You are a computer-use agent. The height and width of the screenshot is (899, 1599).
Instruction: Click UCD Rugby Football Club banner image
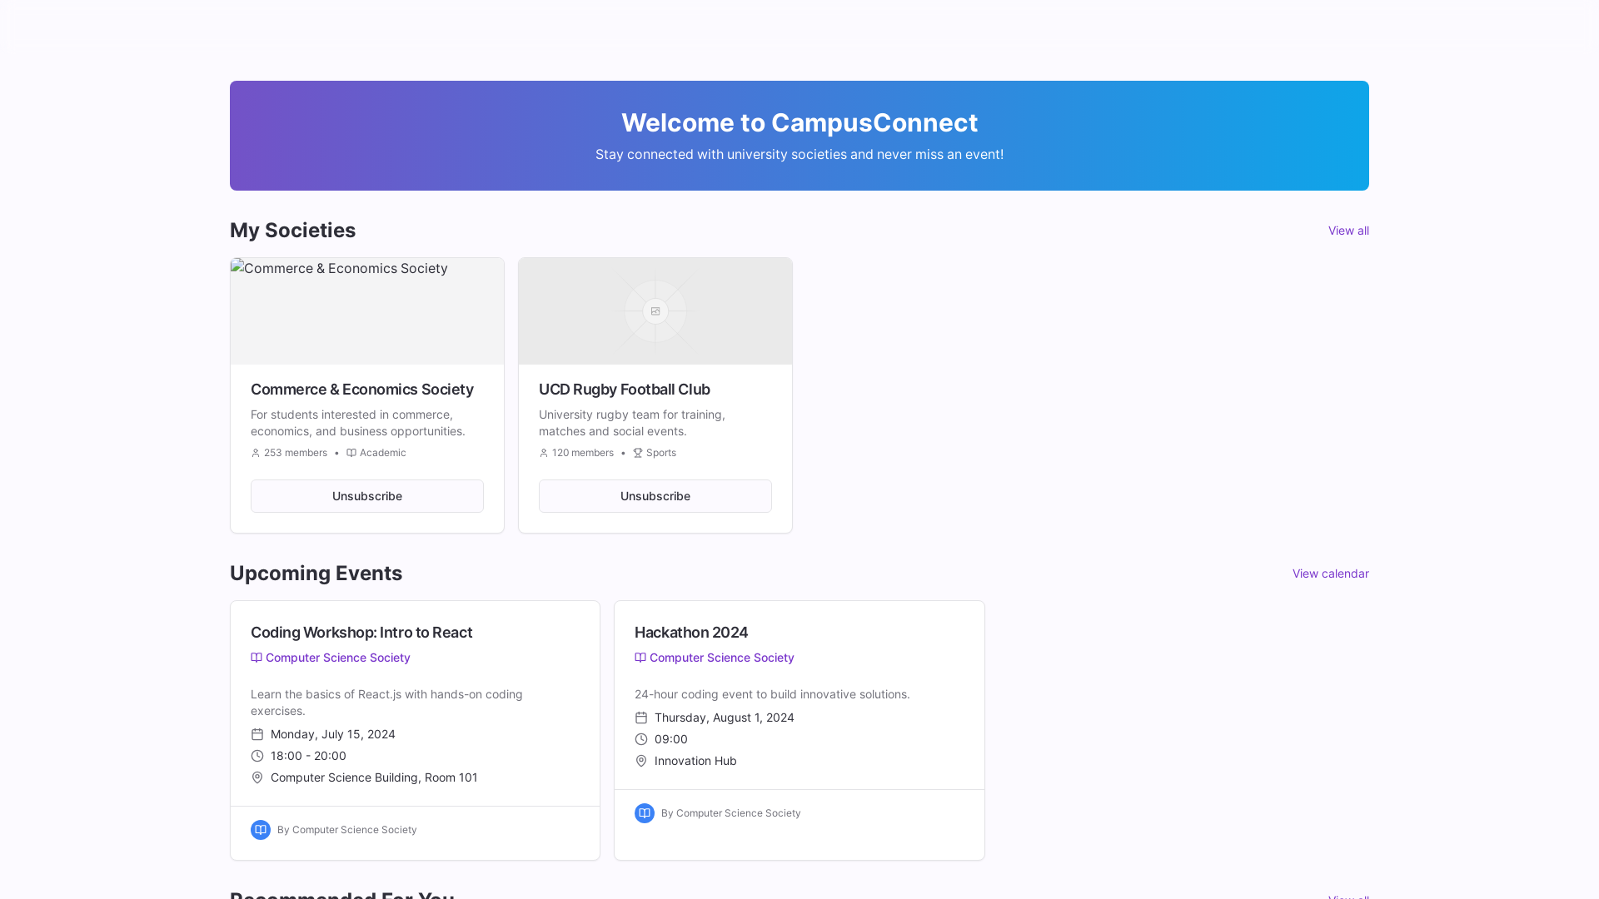coord(655,311)
